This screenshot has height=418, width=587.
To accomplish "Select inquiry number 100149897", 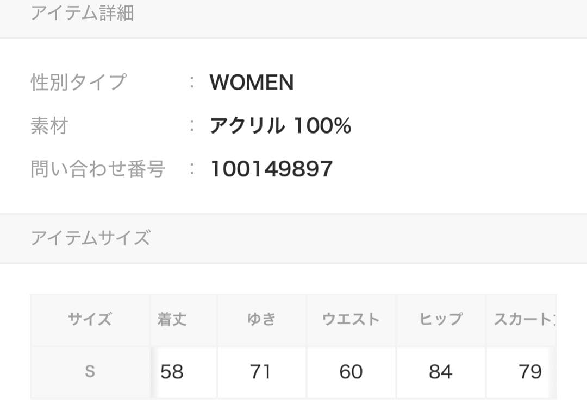I will (x=271, y=169).
